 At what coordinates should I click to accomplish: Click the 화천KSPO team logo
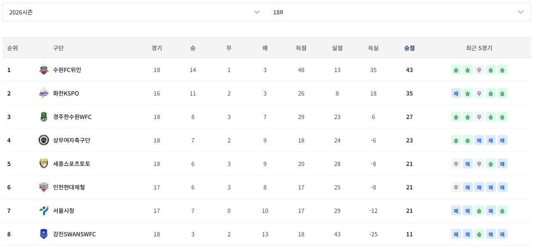point(43,93)
